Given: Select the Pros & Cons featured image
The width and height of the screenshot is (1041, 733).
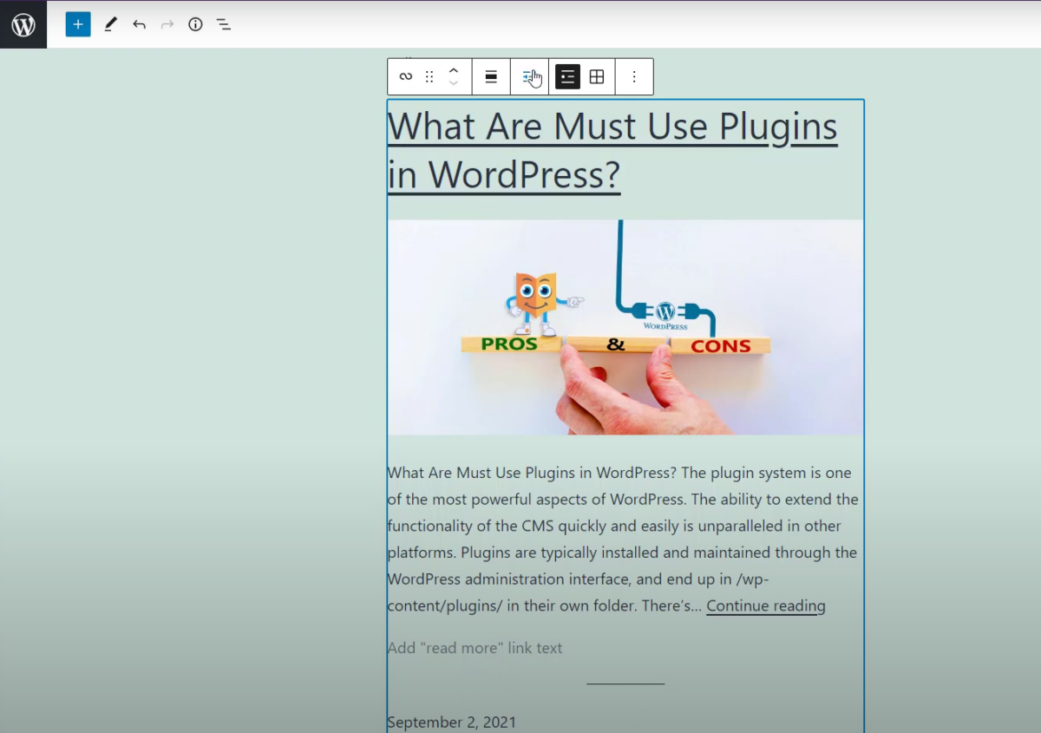Looking at the screenshot, I should (625, 327).
